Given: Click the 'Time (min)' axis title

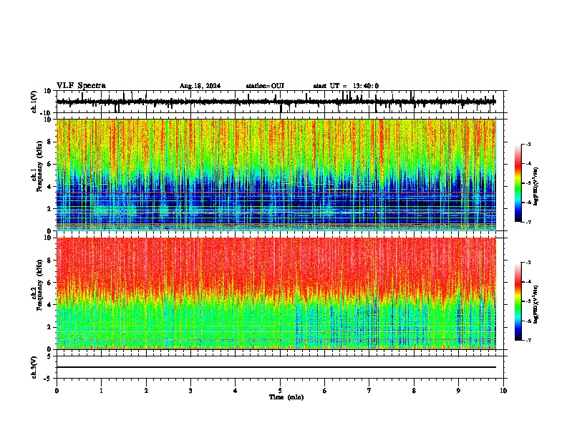Looking at the screenshot, I should click(x=286, y=397).
